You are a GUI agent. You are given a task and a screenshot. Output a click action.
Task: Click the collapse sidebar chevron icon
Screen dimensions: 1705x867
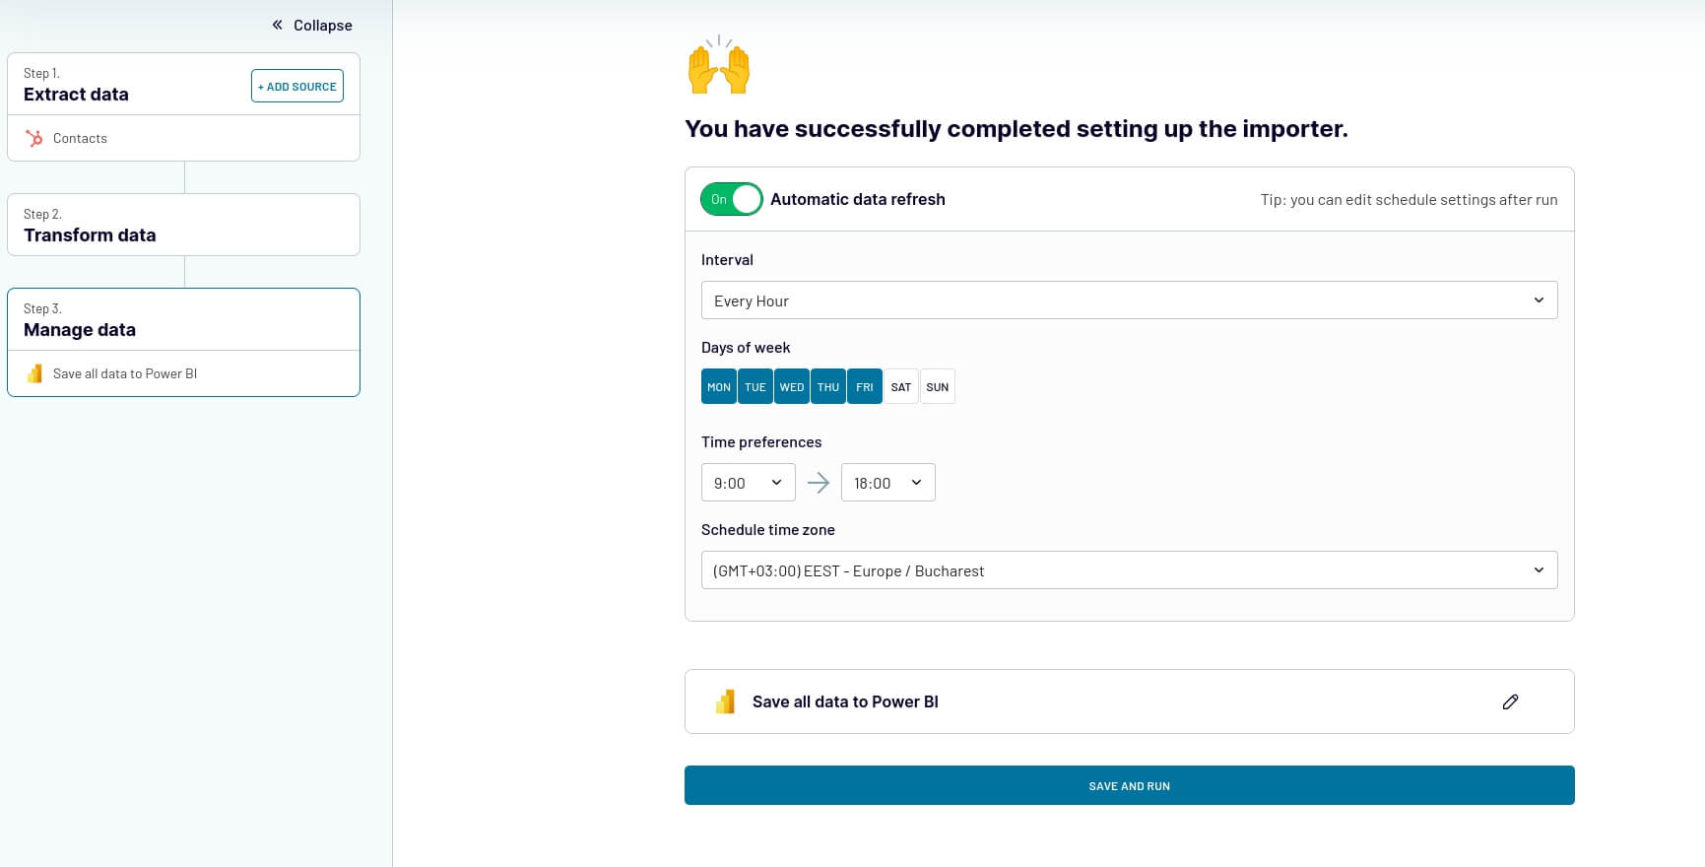pyautogui.click(x=276, y=24)
